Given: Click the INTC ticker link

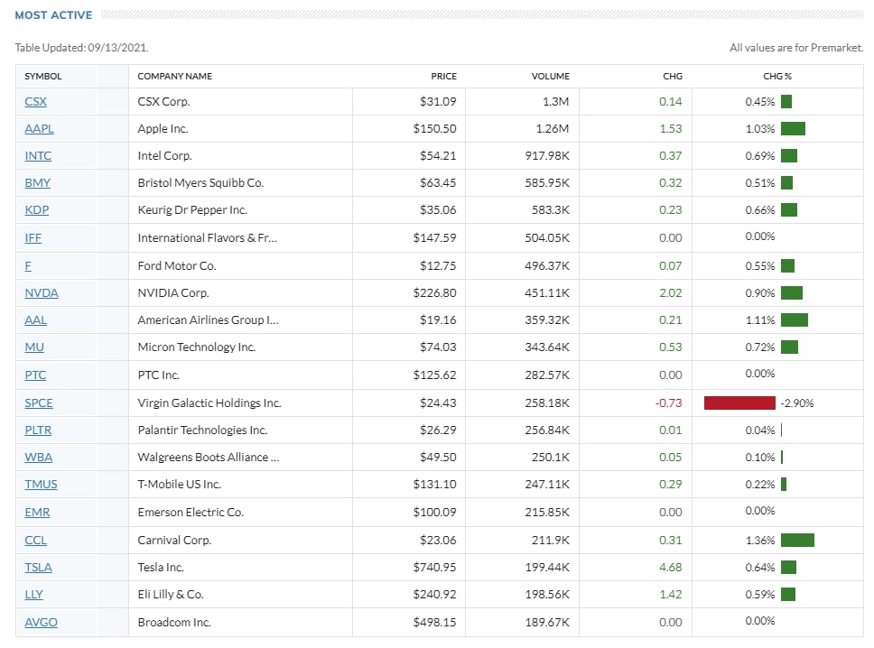Looking at the screenshot, I should [38, 156].
